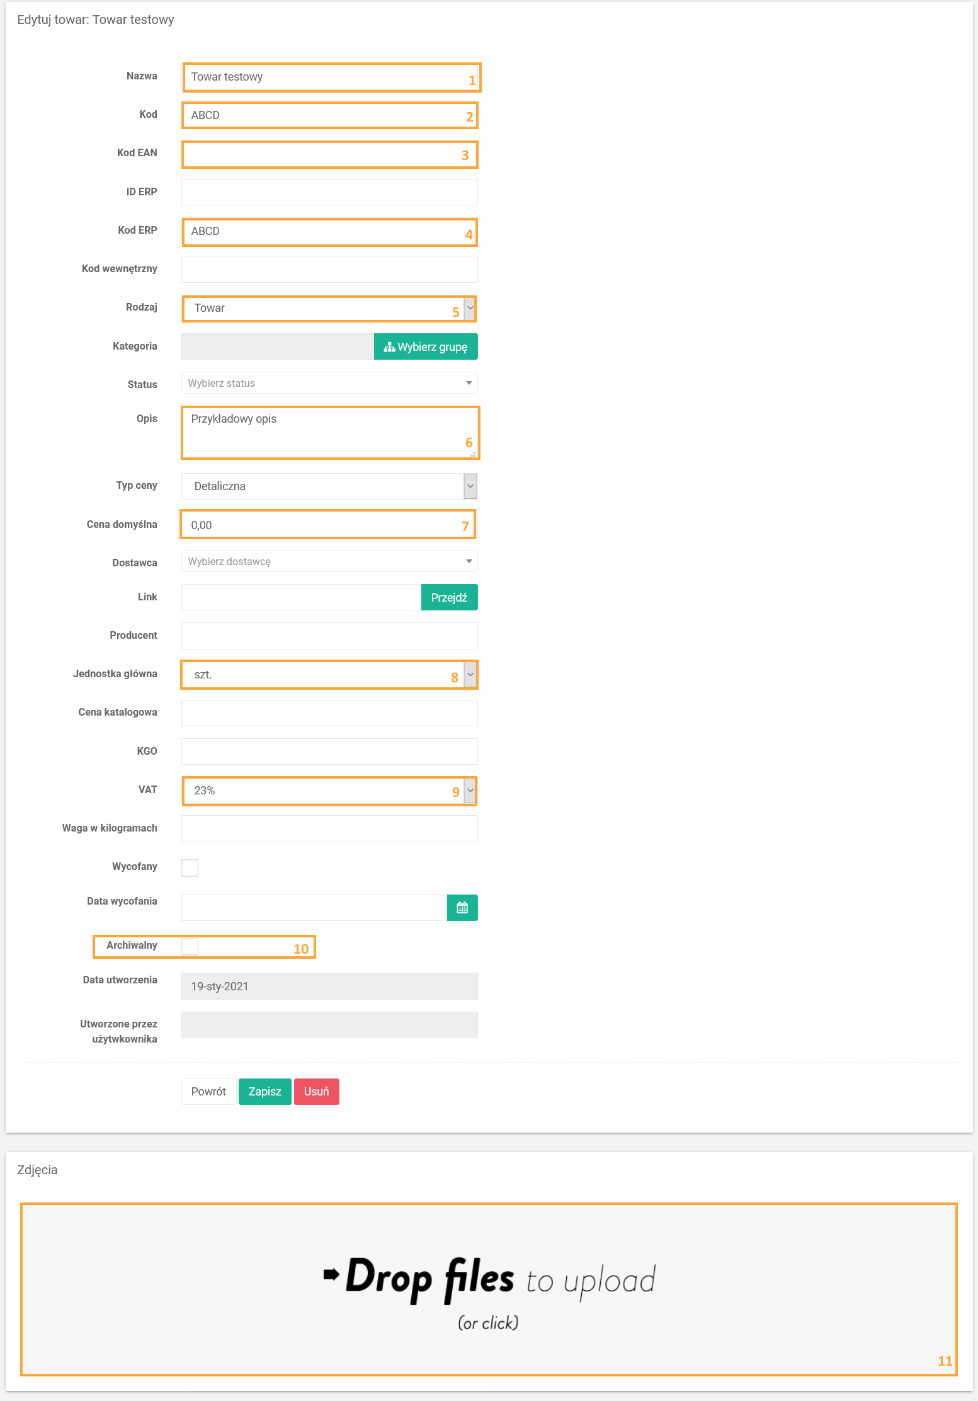Open the Dostawca supplier dropdown

(329, 561)
